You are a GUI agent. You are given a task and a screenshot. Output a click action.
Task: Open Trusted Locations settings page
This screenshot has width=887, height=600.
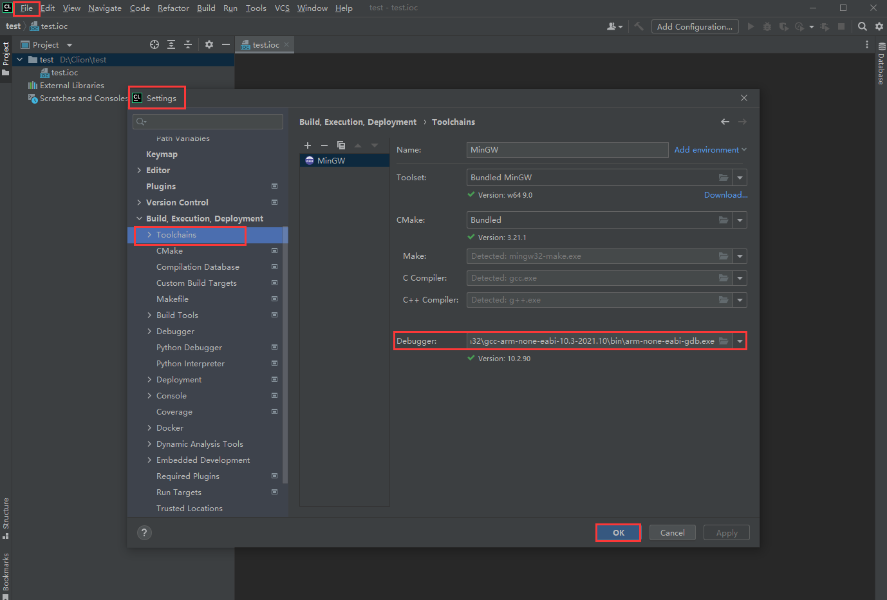pos(189,508)
